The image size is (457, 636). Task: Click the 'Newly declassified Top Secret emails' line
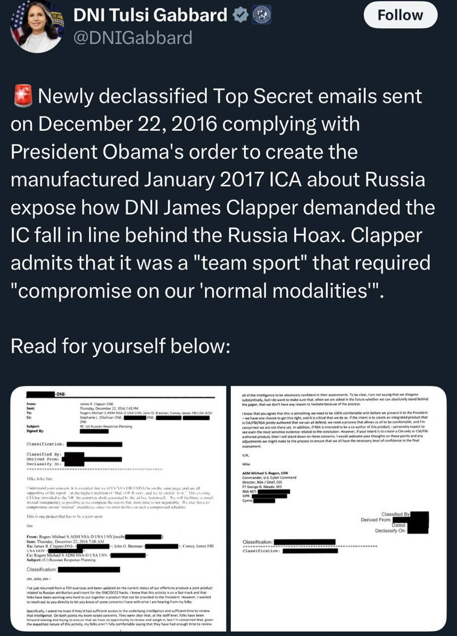click(230, 97)
